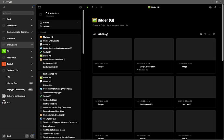Open the help question mark button
This screenshot has width=224, height=140.
32,136
